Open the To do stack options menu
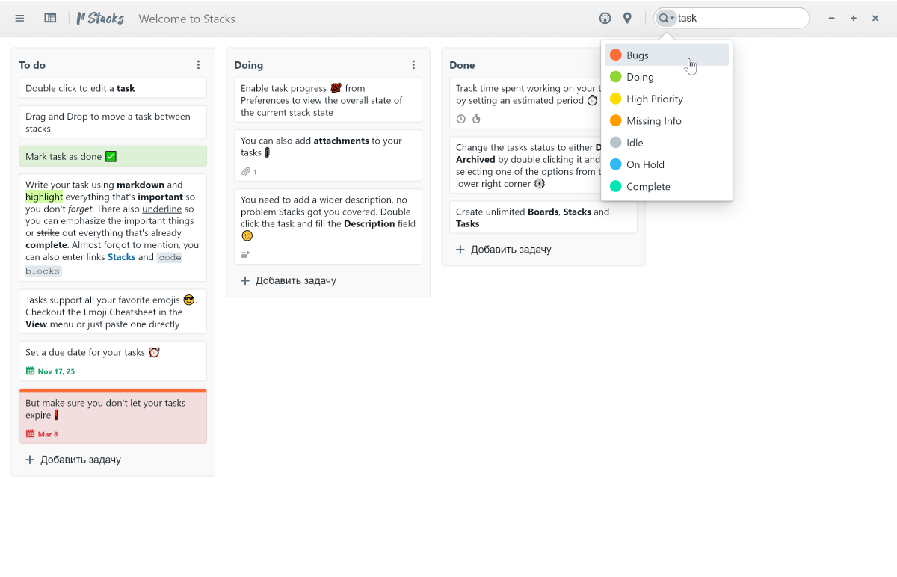The height and width of the screenshot is (577, 897). tap(198, 65)
